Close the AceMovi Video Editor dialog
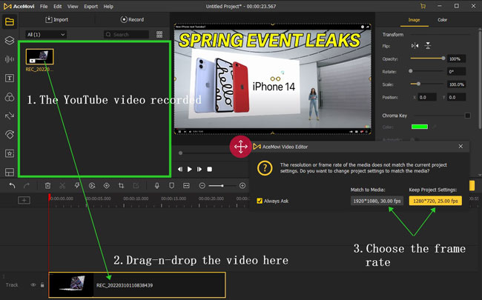This screenshot has width=482, height=300. click(x=460, y=147)
